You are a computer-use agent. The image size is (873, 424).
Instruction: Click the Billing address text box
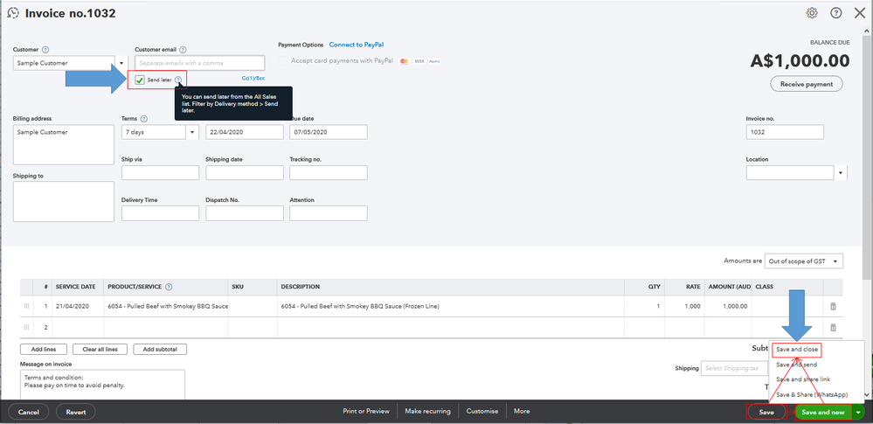64,145
